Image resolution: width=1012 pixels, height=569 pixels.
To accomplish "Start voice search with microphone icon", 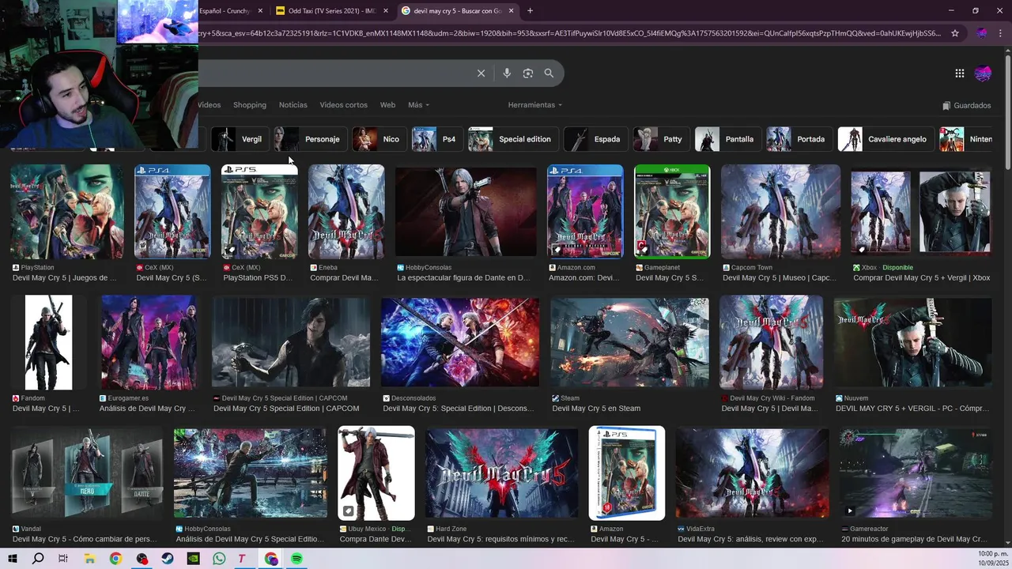I will click(507, 73).
